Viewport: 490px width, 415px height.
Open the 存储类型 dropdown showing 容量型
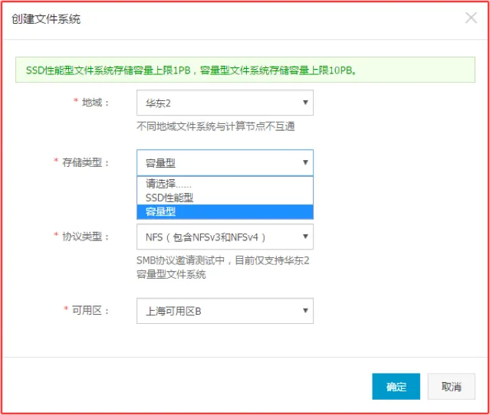coord(225,162)
